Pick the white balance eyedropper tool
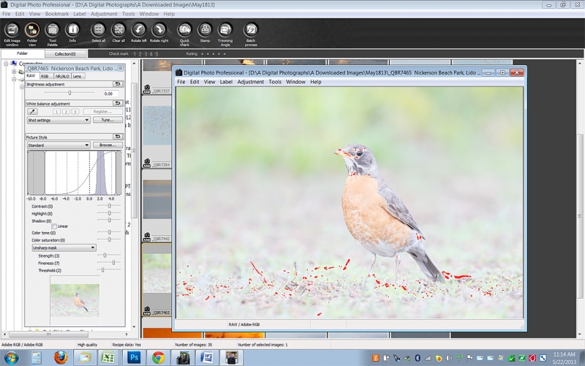Screen dimensions: 585x366 [x=32, y=112]
